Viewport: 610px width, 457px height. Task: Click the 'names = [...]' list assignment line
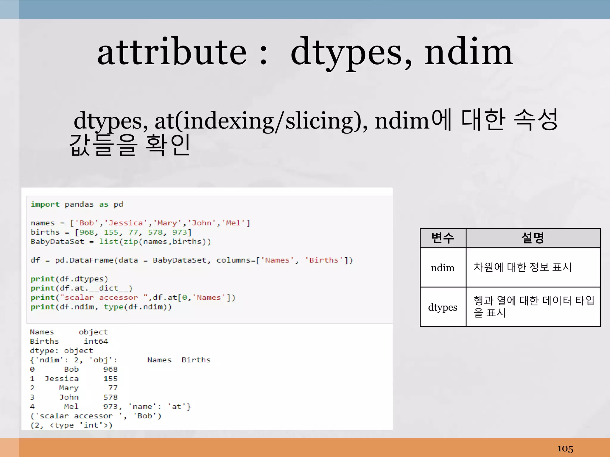point(140,223)
